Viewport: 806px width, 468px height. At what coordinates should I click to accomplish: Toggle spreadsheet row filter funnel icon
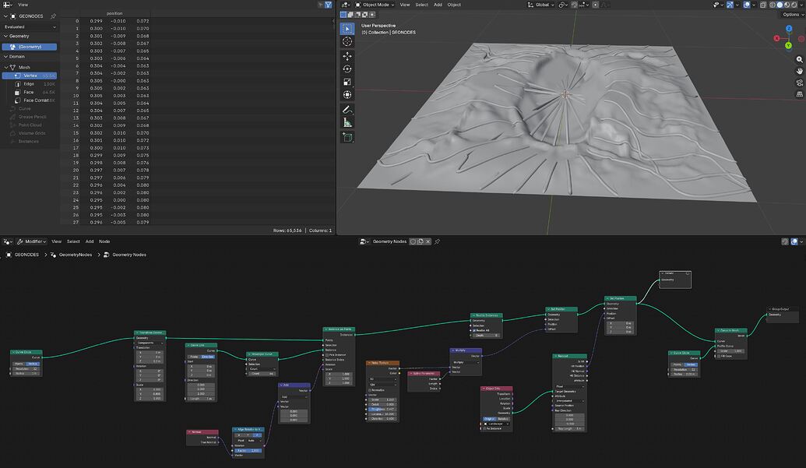[x=328, y=5]
